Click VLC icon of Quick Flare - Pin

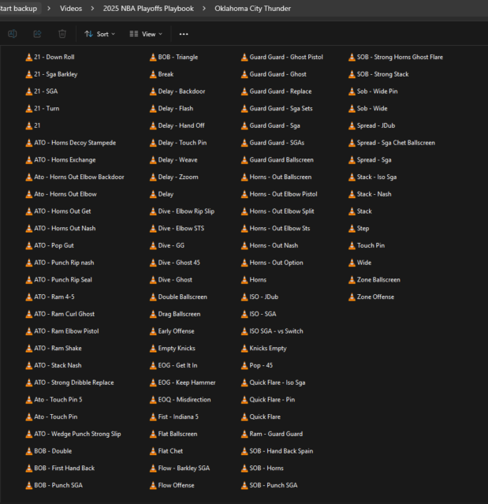pos(244,400)
